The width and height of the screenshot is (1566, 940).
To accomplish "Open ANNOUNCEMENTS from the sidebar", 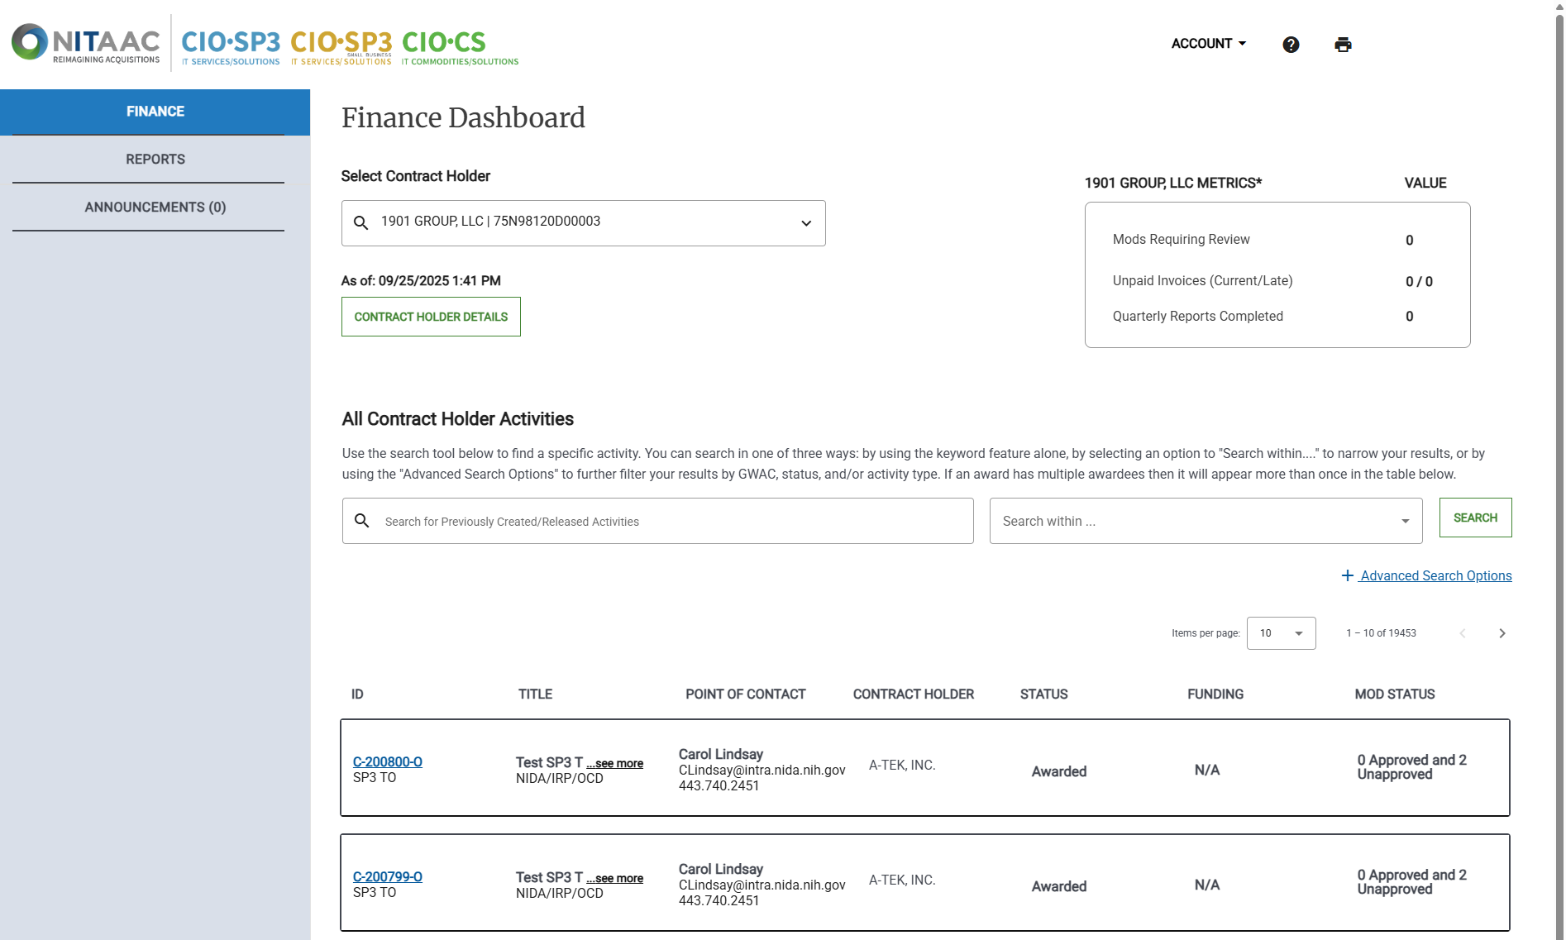I will tap(155, 207).
